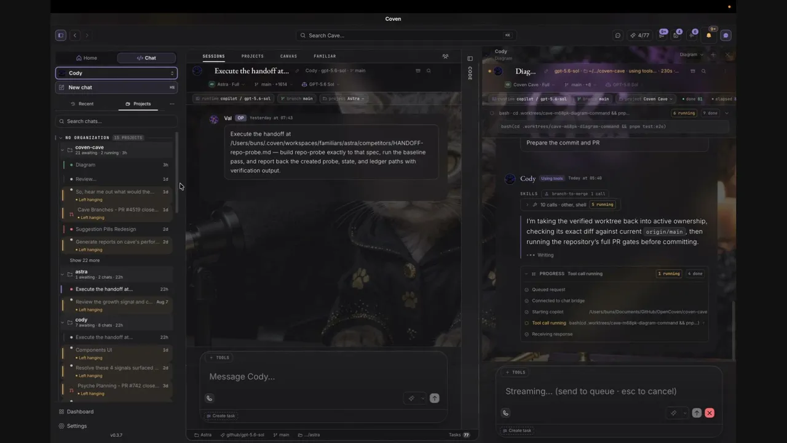Cancel streaming with red X button

710,413
